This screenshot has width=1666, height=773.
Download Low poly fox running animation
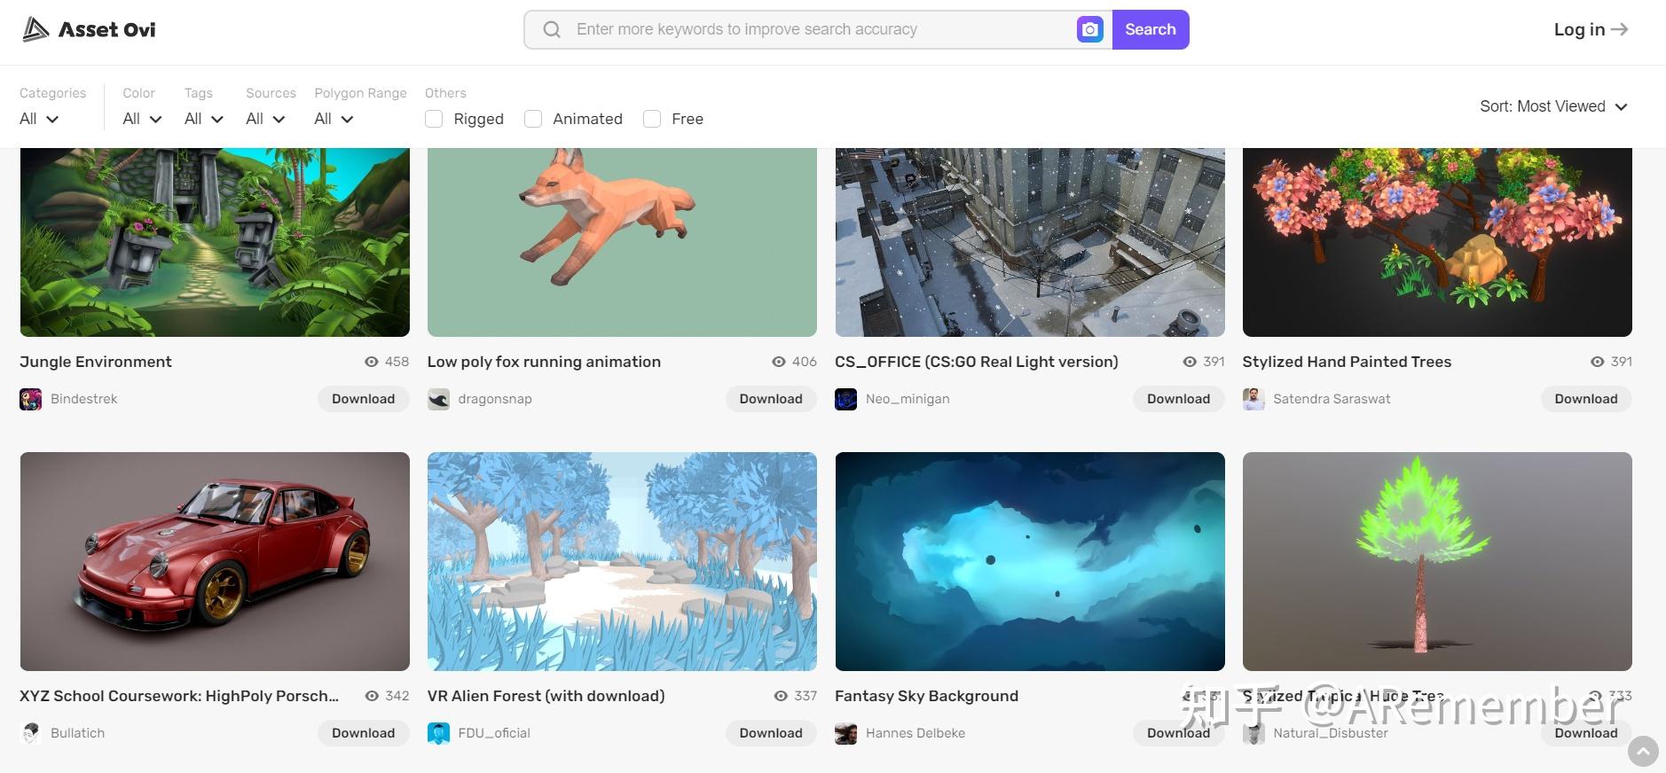tap(771, 399)
